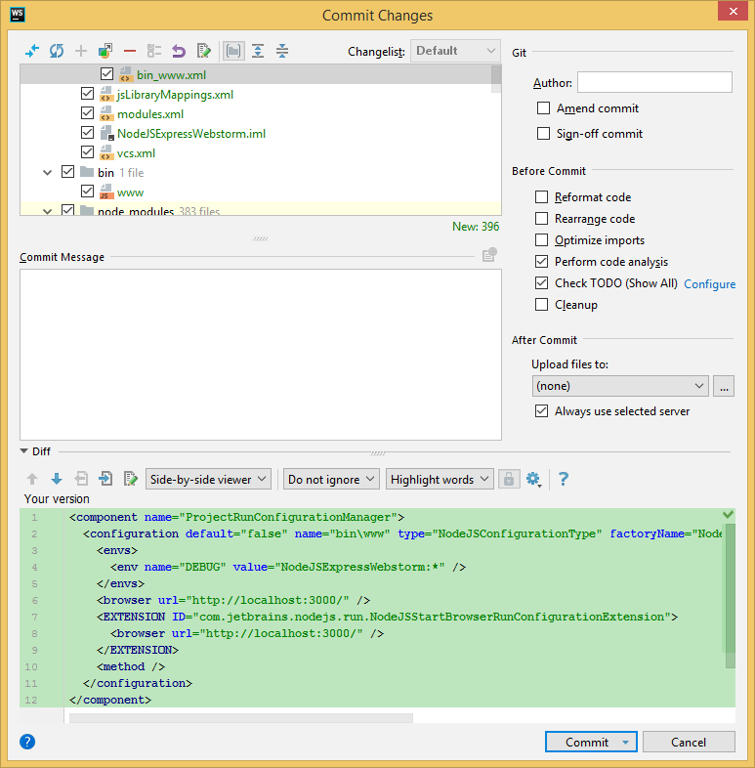The height and width of the screenshot is (768, 755).
Task: Go to next difference with down arrow
Action: coord(56,479)
